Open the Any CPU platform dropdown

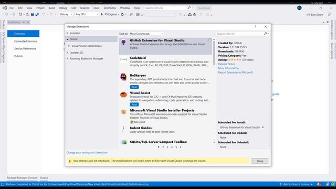(x=86, y=14)
